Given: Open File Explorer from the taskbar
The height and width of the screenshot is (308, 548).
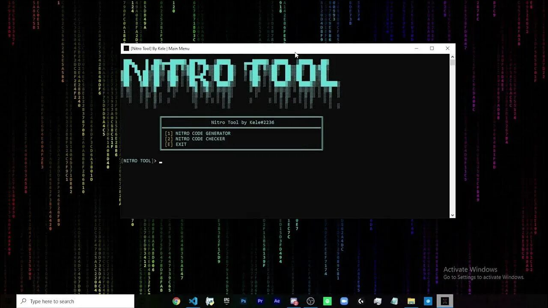Looking at the screenshot, I should pos(411,301).
